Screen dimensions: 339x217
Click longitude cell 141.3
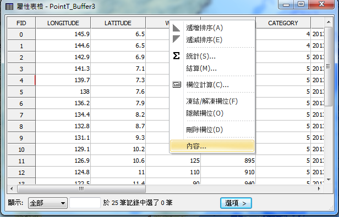[x=63, y=68]
